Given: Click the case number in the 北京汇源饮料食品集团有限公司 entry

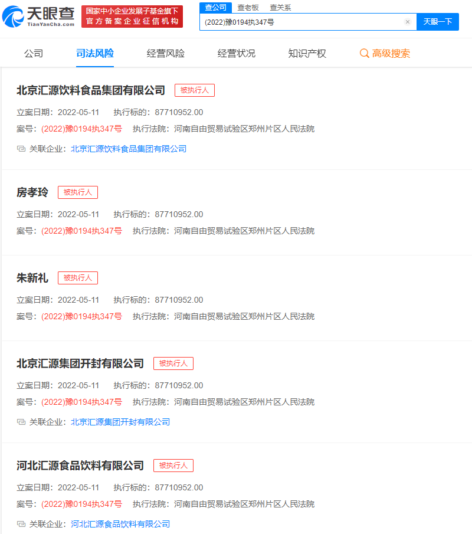Looking at the screenshot, I should click(82, 129).
